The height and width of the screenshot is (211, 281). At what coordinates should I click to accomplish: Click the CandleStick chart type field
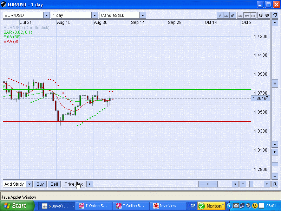[x=119, y=15]
